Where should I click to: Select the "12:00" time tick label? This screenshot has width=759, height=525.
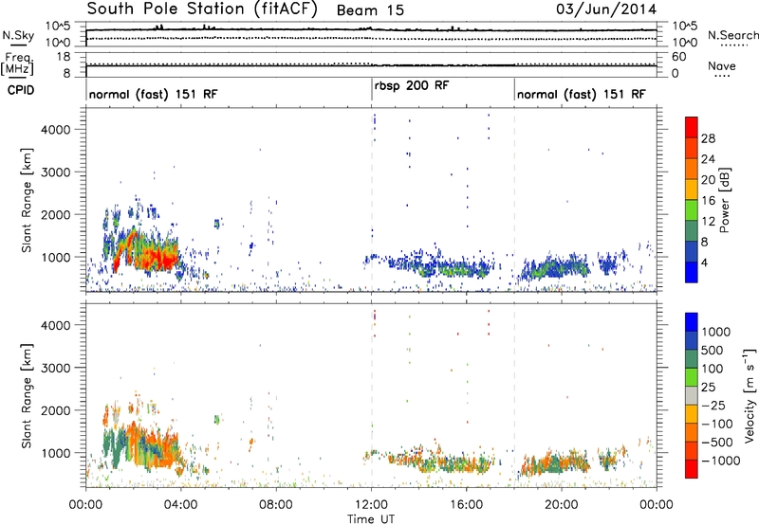point(371,505)
